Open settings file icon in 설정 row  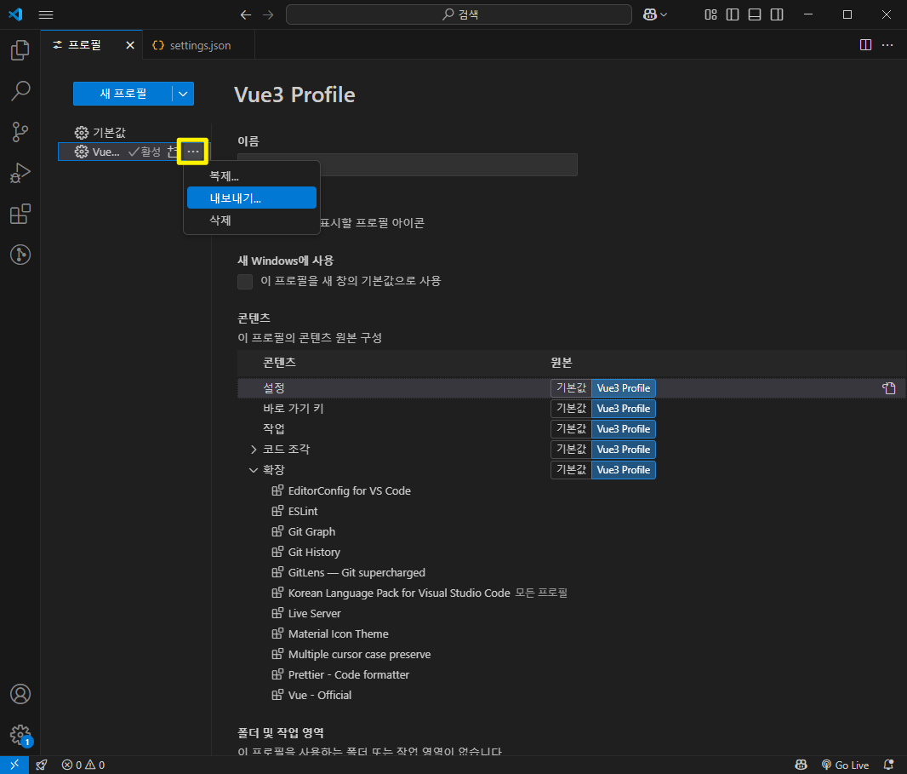pos(888,388)
